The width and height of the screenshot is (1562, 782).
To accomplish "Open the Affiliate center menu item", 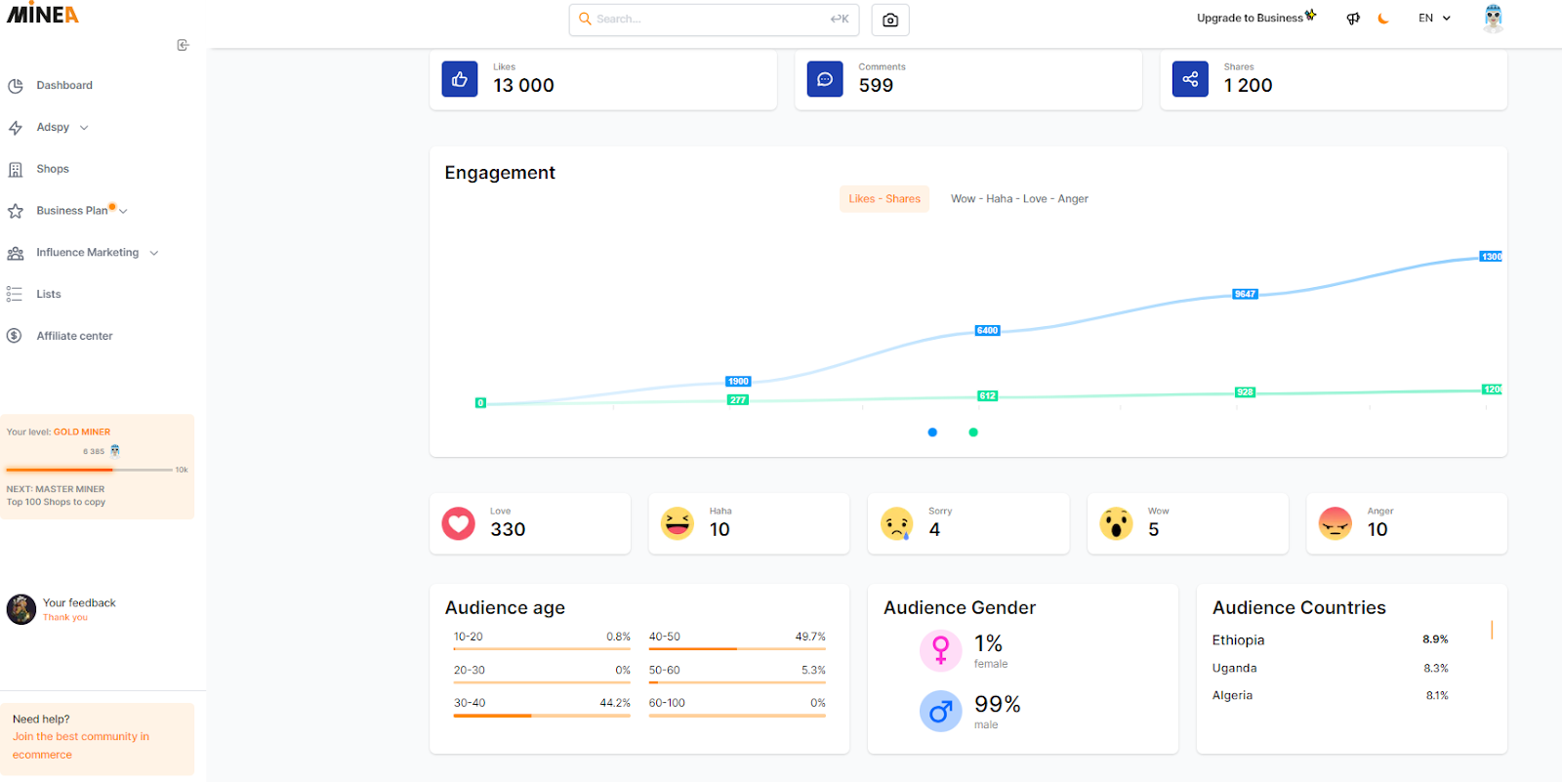I will click(74, 336).
